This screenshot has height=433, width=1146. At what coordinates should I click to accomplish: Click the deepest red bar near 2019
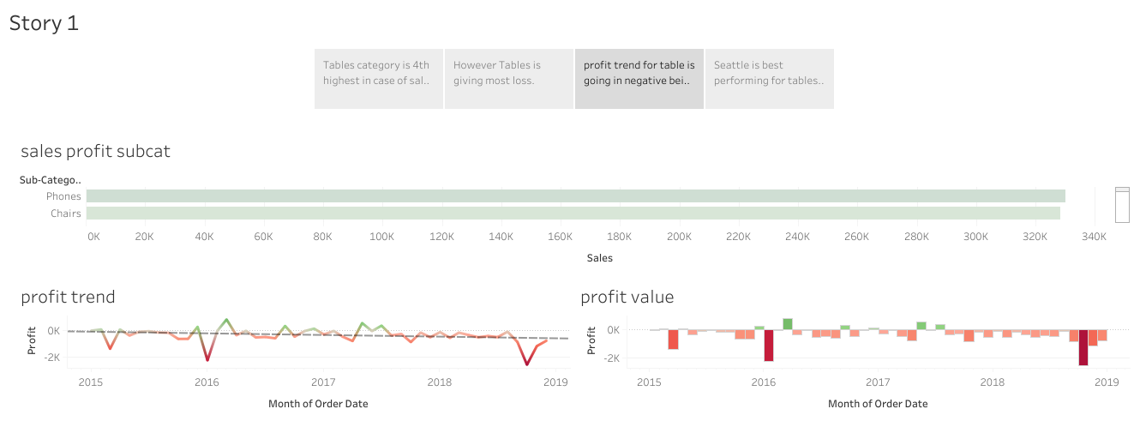click(x=1083, y=347)
